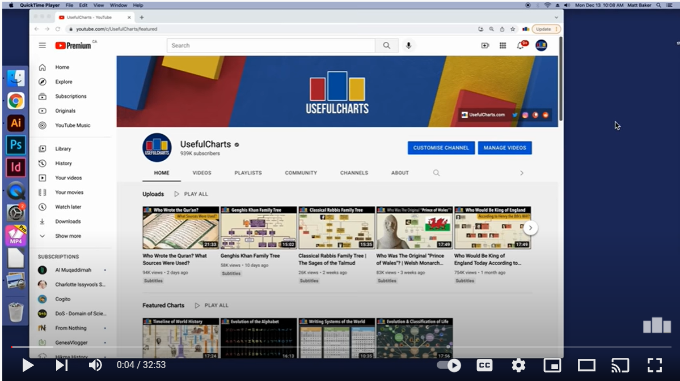Click Manage Videos button

pyautogui.click(x=505, y=148)
